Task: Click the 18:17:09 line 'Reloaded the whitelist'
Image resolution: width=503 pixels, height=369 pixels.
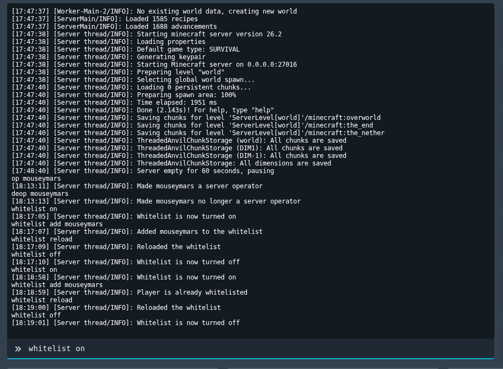Action: pos(116,247)
